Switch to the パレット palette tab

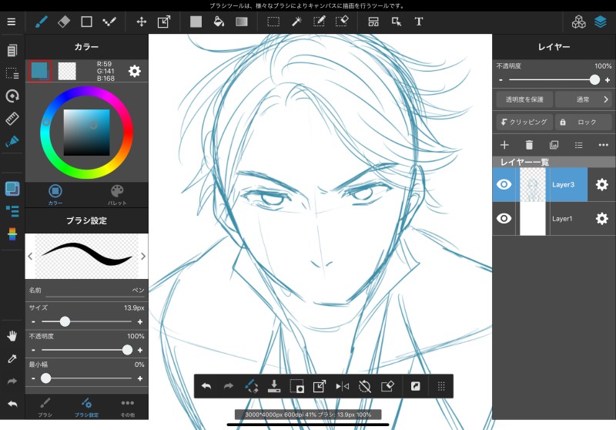click(117, 194)
